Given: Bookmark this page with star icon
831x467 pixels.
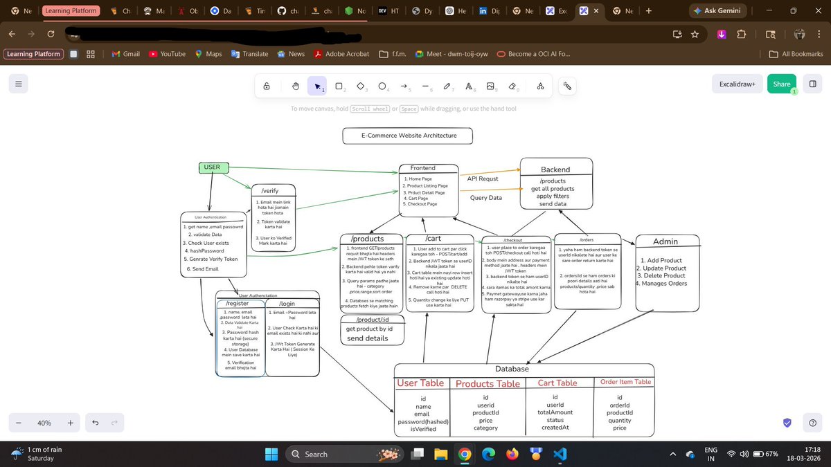Looking at the screenshot, I should [x=695, y=33].
